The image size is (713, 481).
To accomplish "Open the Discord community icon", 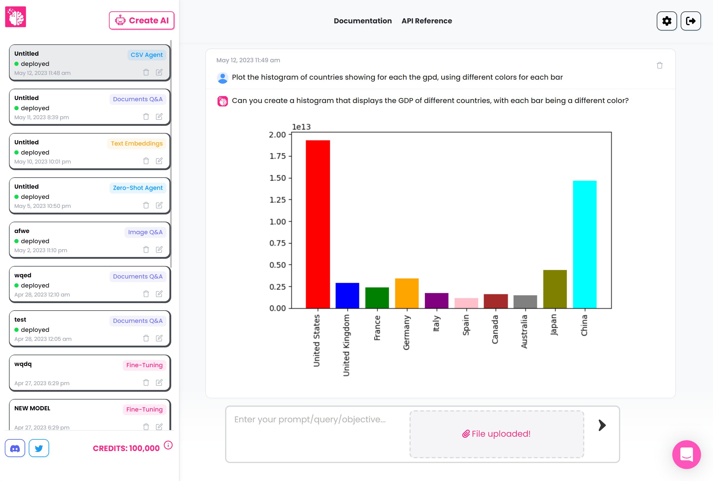I will pos(15,448).
